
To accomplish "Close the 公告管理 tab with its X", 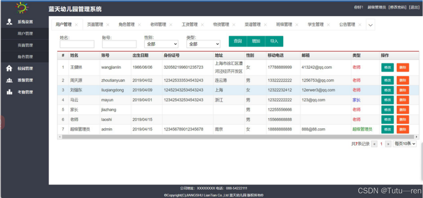I will click(x=360, y=24).
